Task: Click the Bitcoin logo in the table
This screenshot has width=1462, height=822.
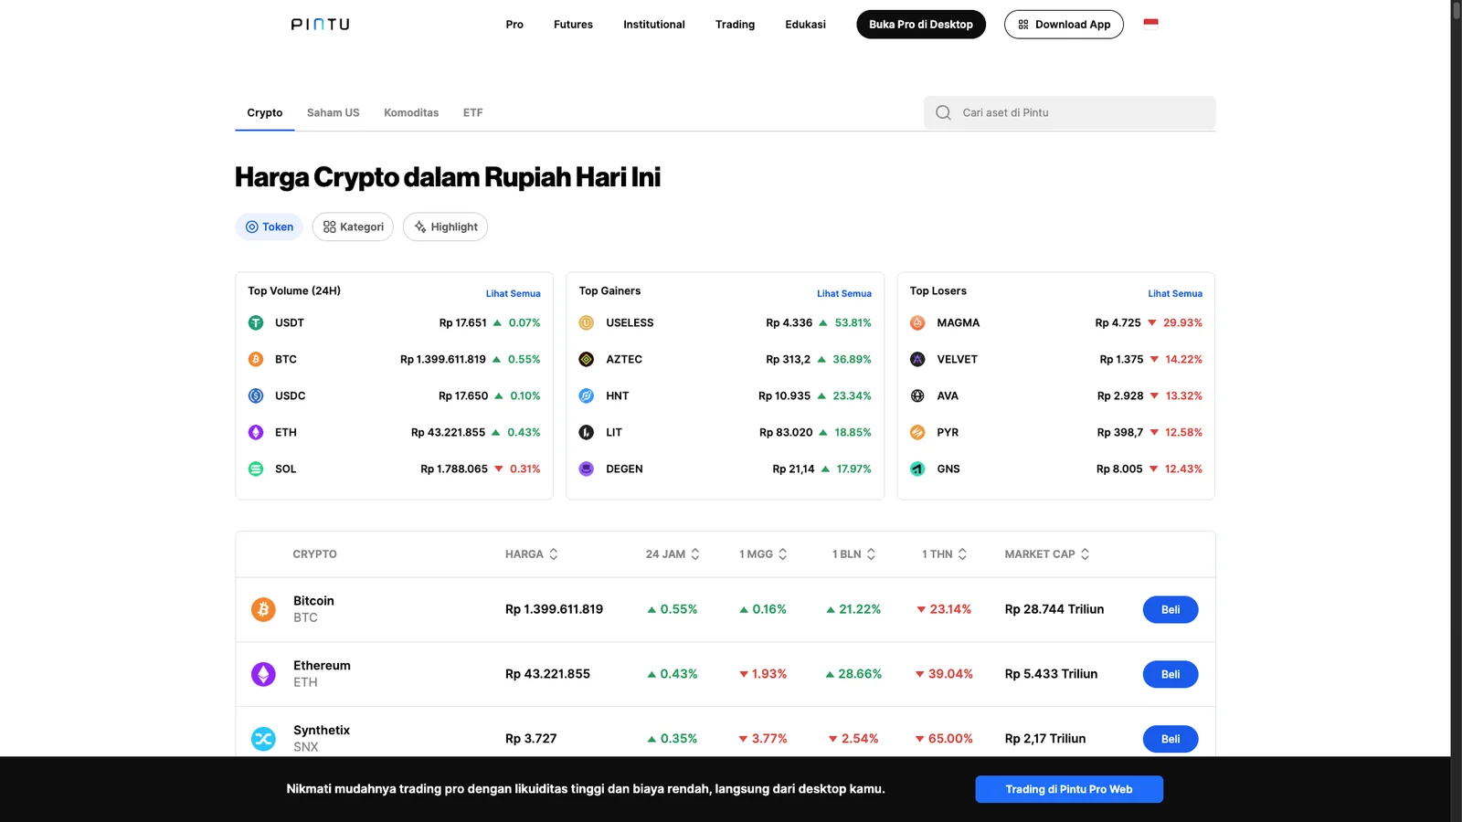Action: [x=263, y=609]
